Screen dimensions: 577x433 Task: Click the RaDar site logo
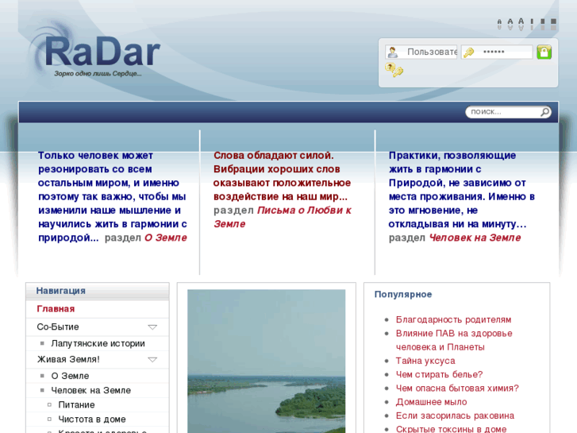[x=96, y=51]
